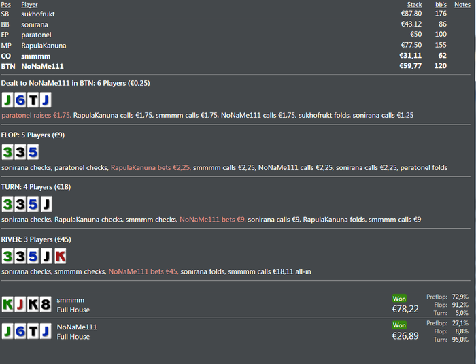476x364 pixels.
Task: Open the Notes column header
Action: (462, 5)
